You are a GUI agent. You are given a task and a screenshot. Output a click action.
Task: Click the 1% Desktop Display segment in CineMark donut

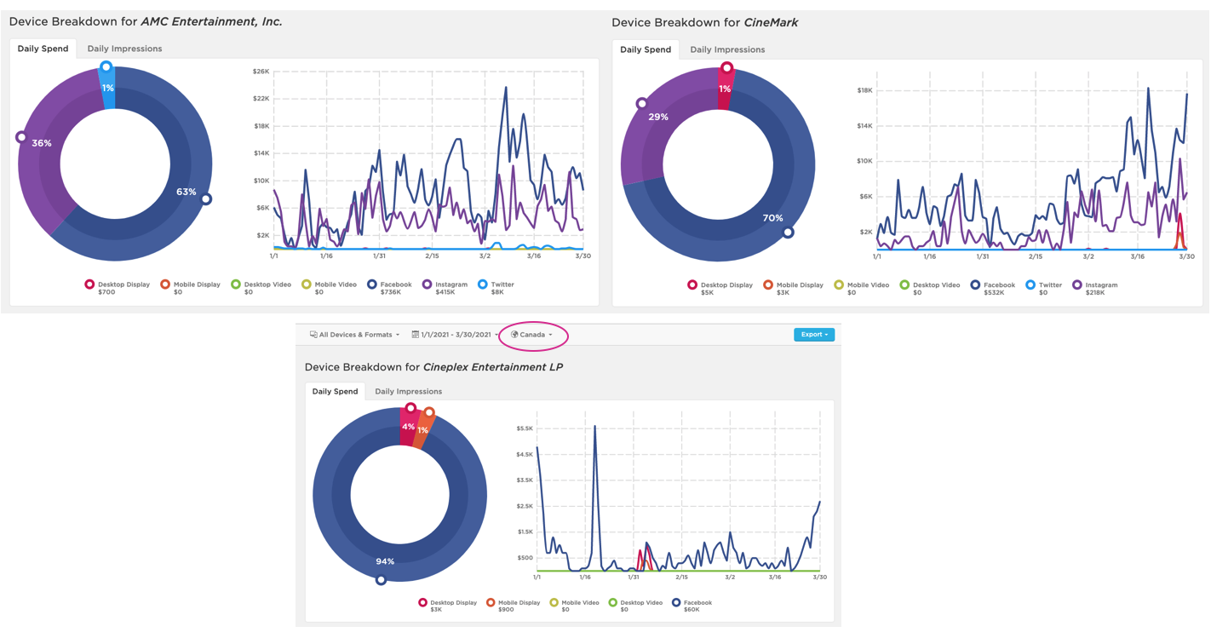coord(725,89)
